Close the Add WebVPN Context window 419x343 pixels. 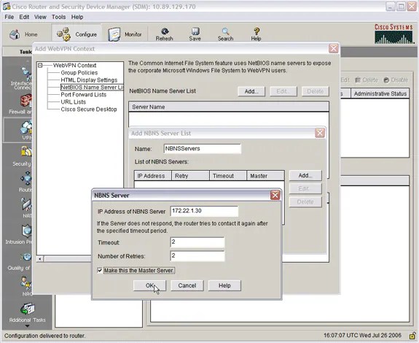334,49
